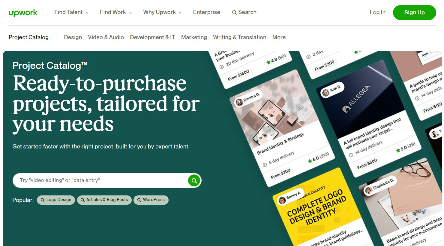Click the magnifier icon beside Search in header
Viewport: 444px width, 246px height.
pos(234,13)
